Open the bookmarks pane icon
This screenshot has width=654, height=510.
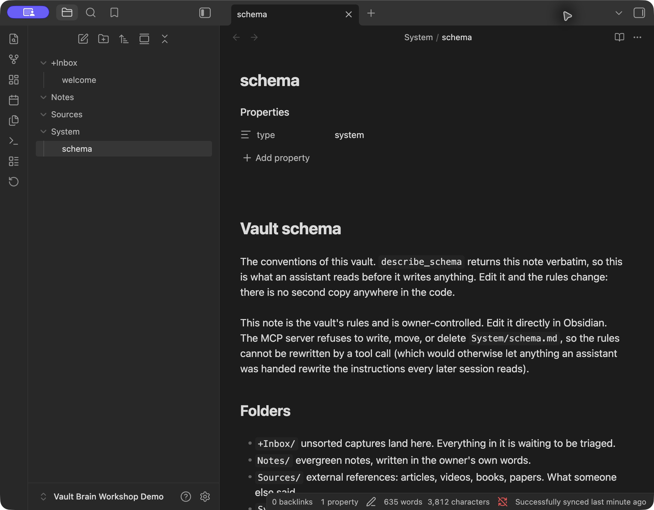[114, 13]
